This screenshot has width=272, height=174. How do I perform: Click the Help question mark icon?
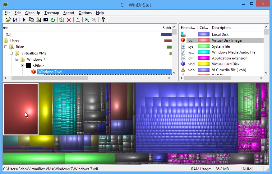coord(103,20)
